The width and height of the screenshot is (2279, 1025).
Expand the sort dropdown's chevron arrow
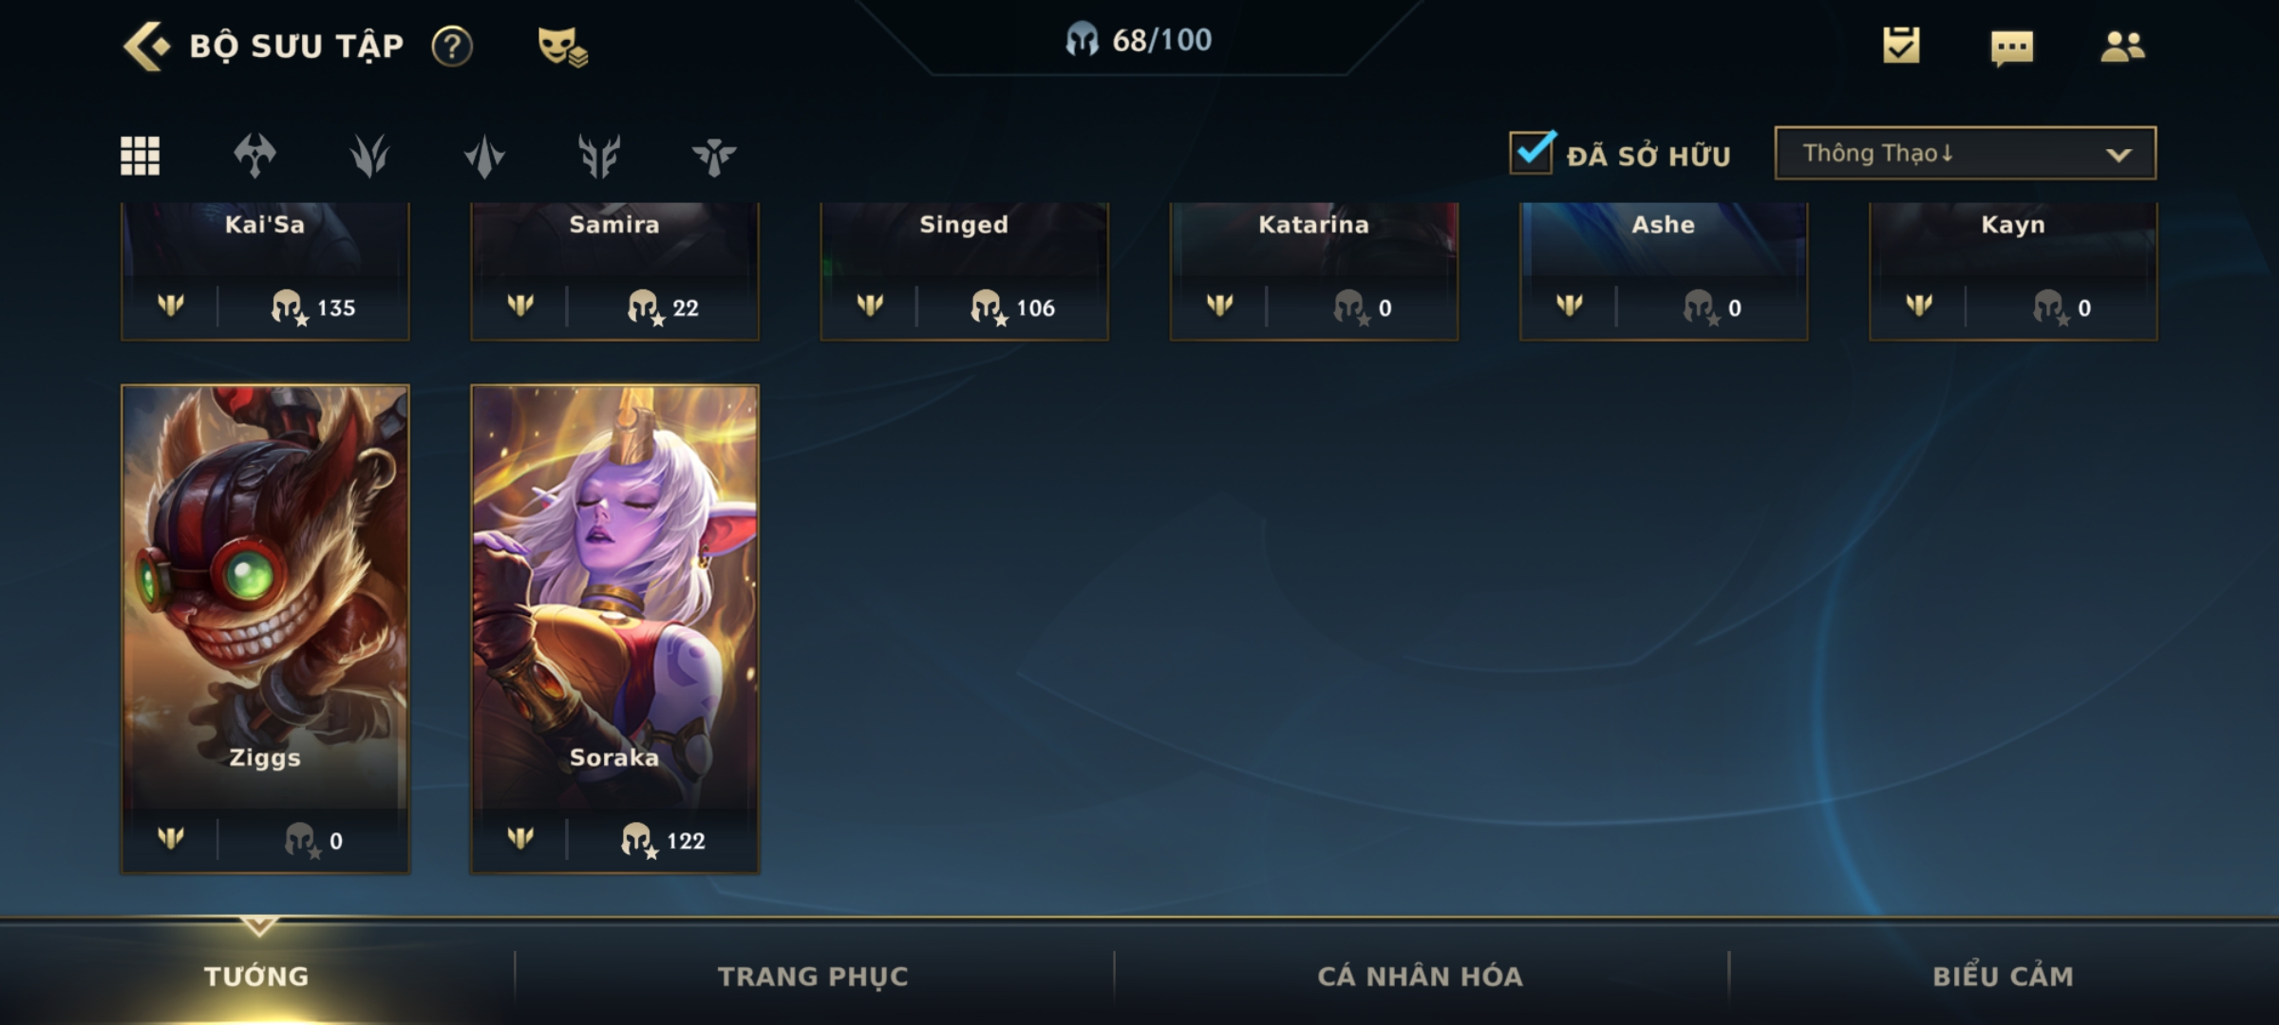pos(2119,155)
